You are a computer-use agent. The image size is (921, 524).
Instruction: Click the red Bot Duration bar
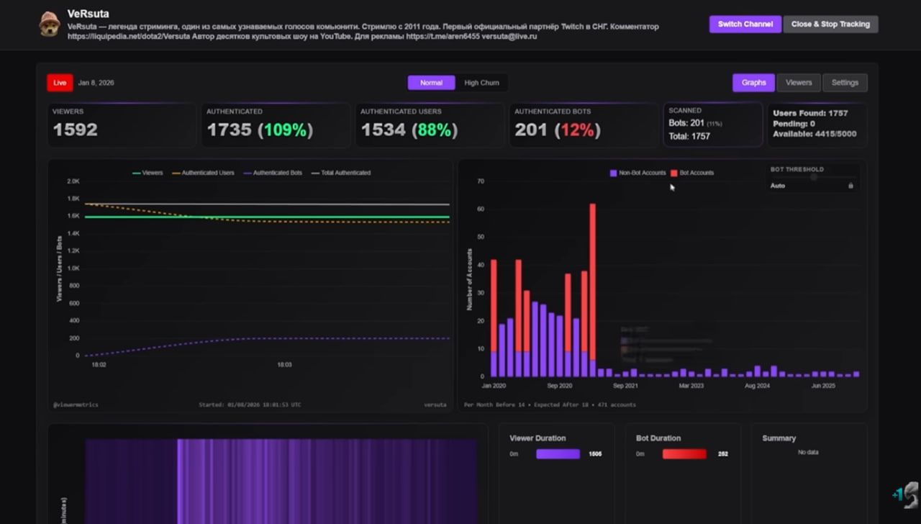pos(684,454)
